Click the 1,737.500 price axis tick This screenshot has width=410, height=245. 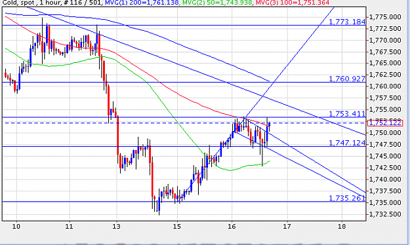pyautogui.click(x=385, y=191)
